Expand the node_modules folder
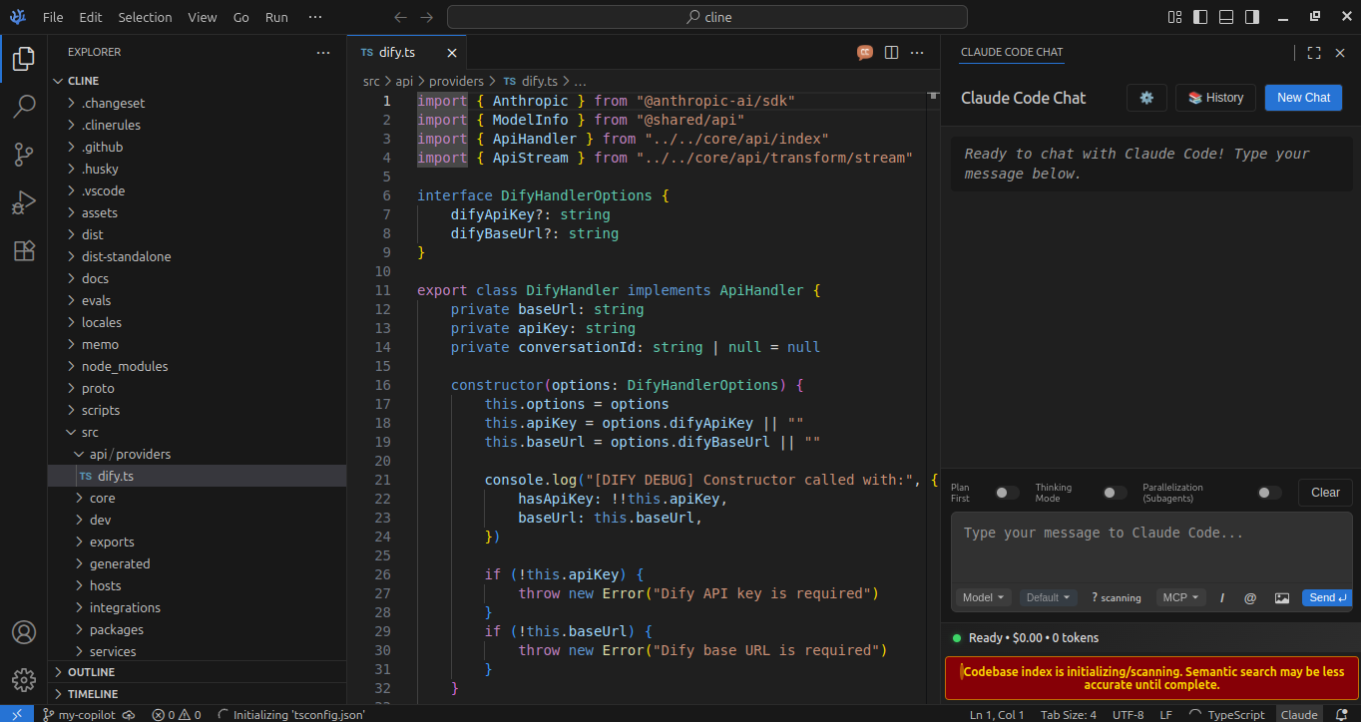Viewport: 1361px width, 722px height. [125, 366]
